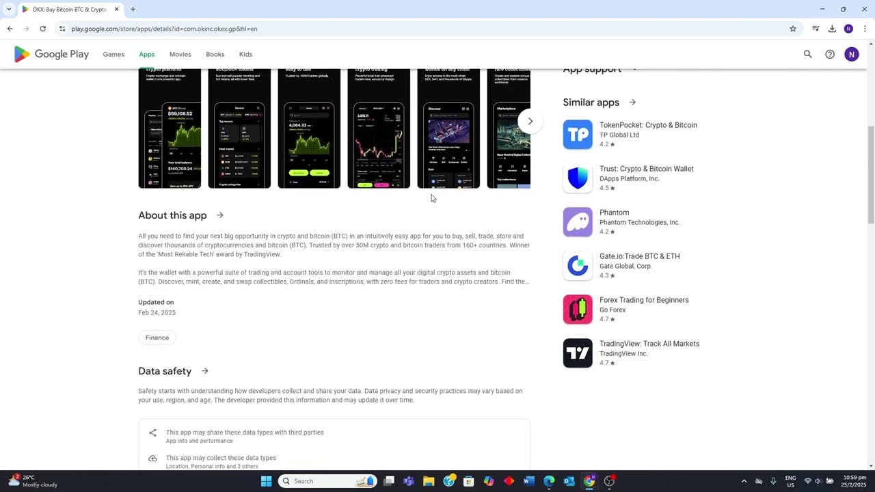Switch to the Movies tab
The width and height of the screenshot is (875, 492).
[x=180, y=54]
